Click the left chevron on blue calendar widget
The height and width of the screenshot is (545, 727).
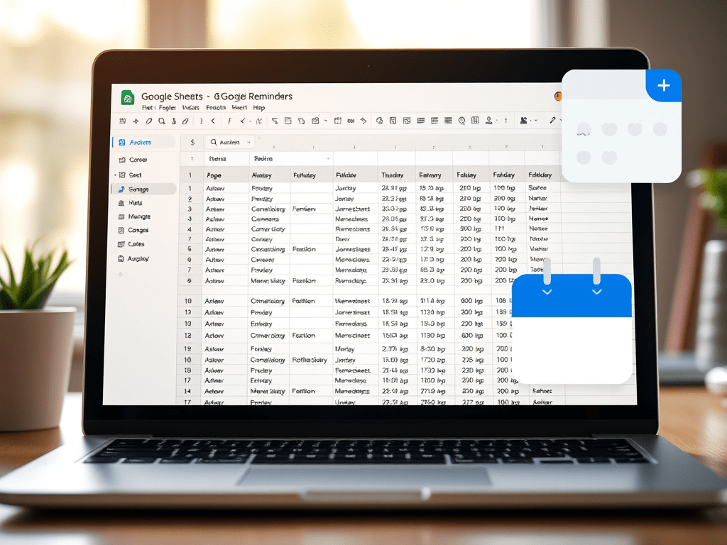point(547,292)
